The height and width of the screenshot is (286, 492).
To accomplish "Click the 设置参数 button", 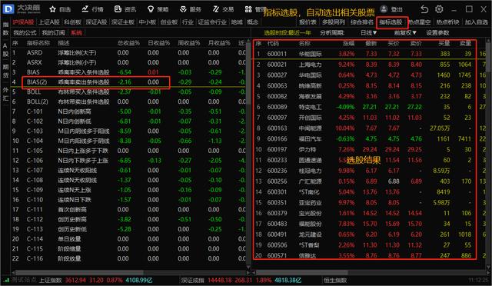I will 437,32.
